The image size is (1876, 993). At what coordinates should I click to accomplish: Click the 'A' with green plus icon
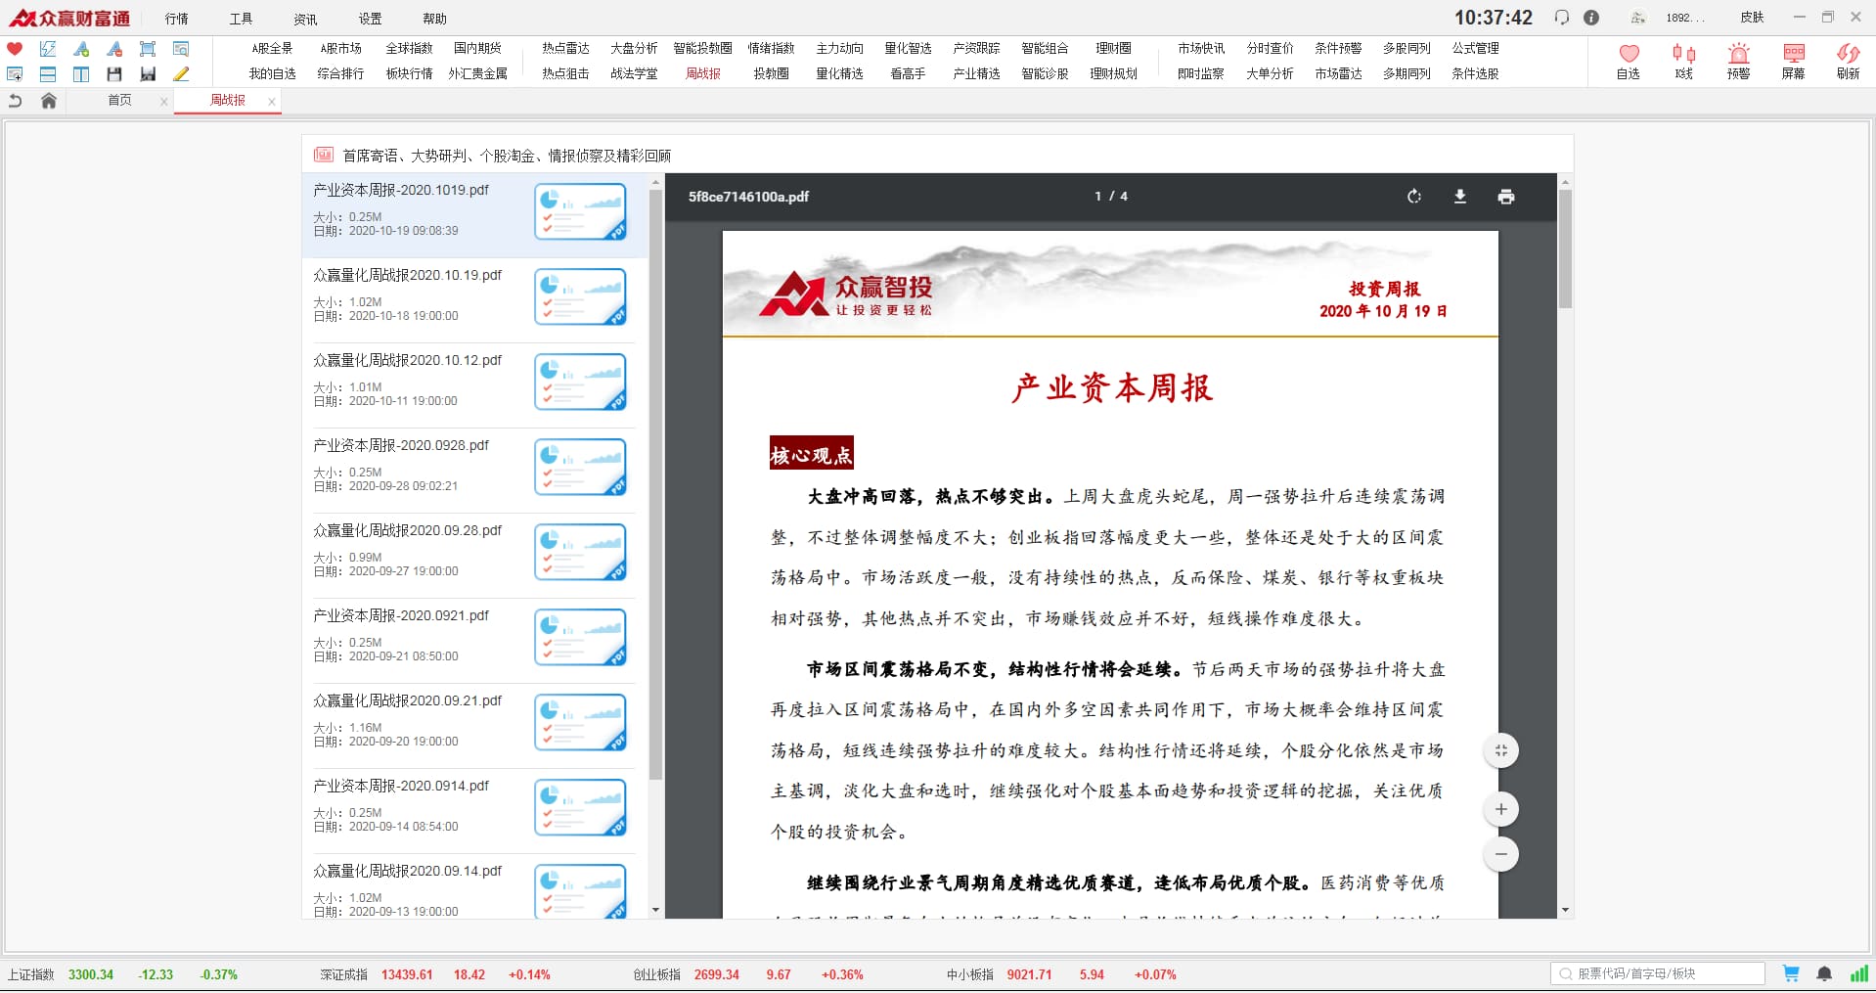[x=81, y=49]
